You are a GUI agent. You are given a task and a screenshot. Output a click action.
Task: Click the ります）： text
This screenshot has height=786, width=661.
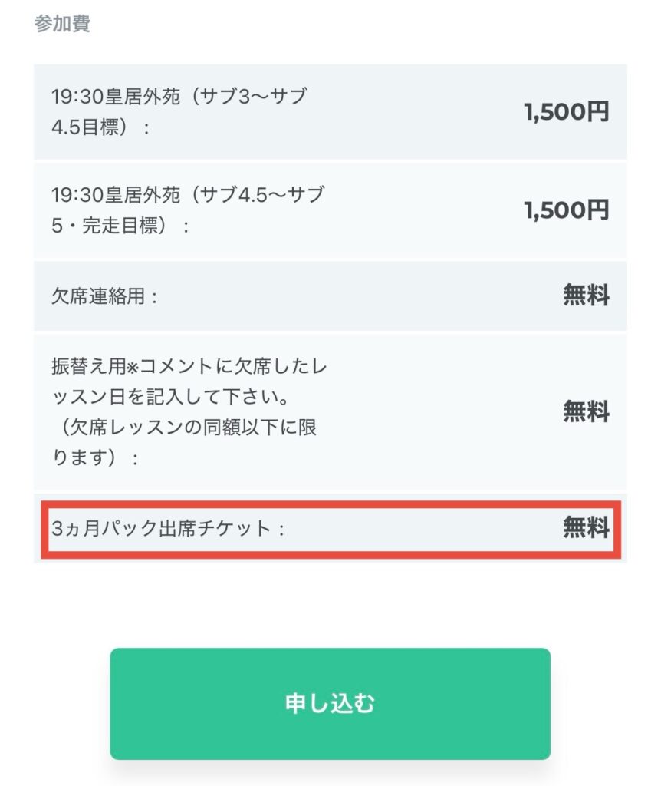pyautogui.click(x=96, y=459)
